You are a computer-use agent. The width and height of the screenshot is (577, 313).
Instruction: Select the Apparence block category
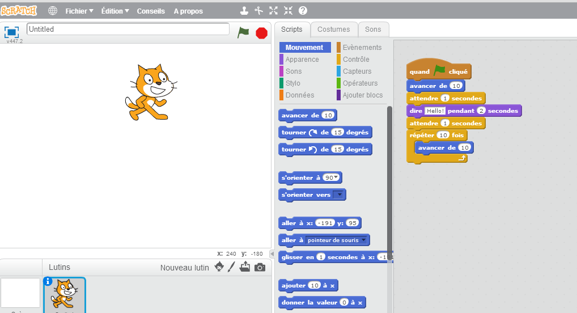point(302,60)
